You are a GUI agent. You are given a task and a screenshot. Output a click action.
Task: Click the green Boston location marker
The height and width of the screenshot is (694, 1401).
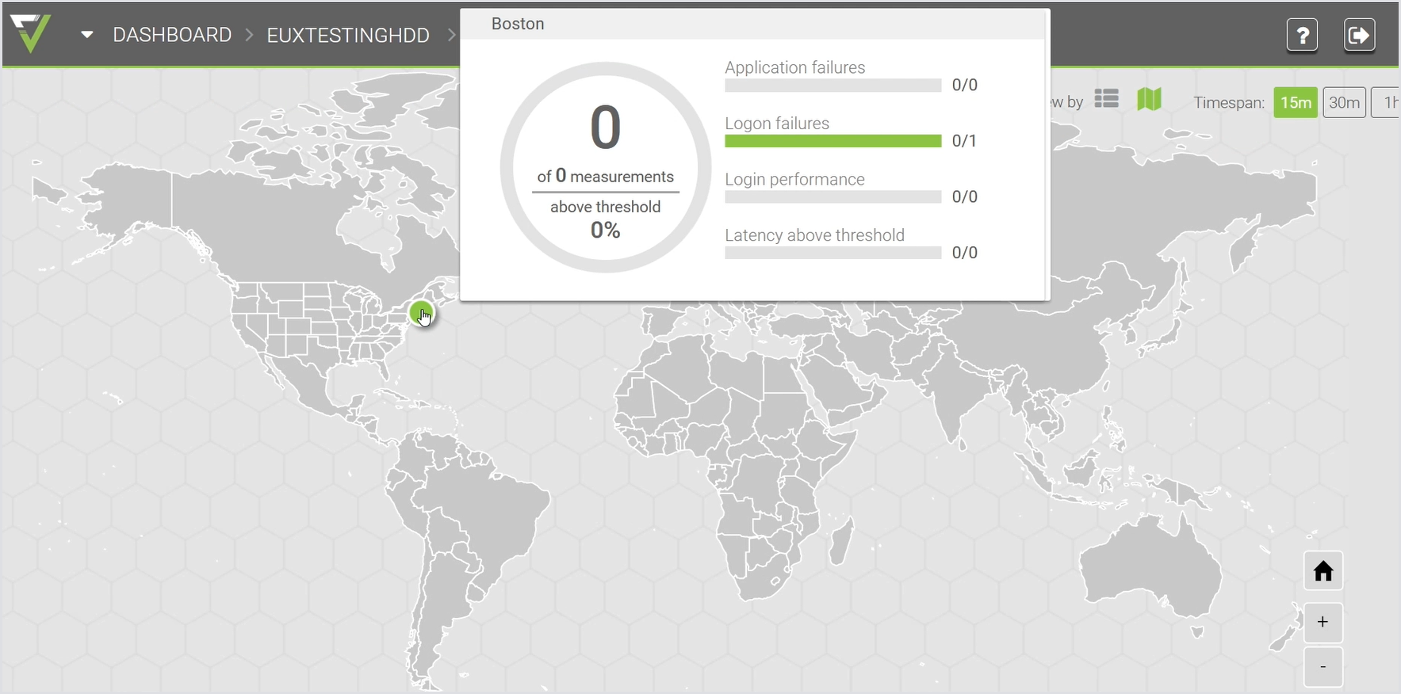(x=421, y=313)
